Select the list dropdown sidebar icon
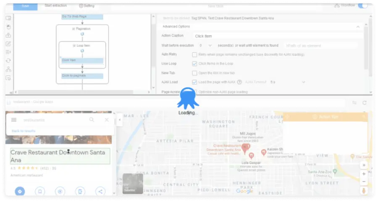The width and height of the screenshot is (378, 202). point(8,52)
